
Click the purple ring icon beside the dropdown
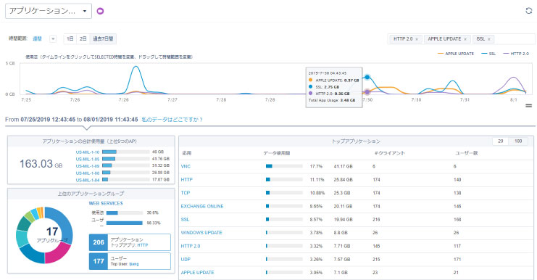tap(100, 12)
